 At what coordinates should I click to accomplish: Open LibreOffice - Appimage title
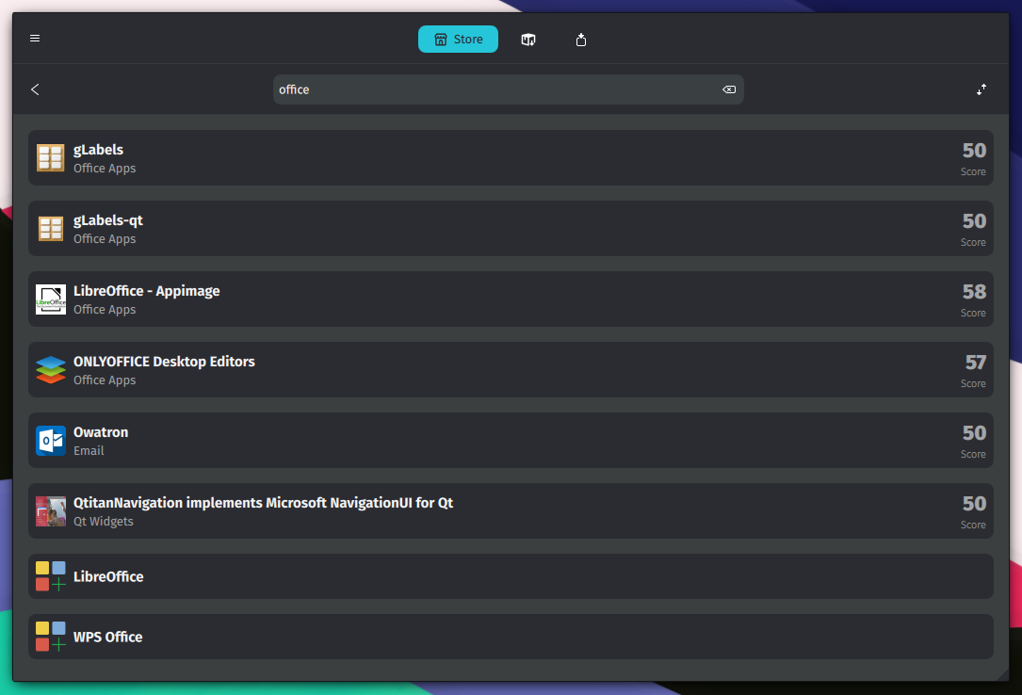(x=147, y=291)
